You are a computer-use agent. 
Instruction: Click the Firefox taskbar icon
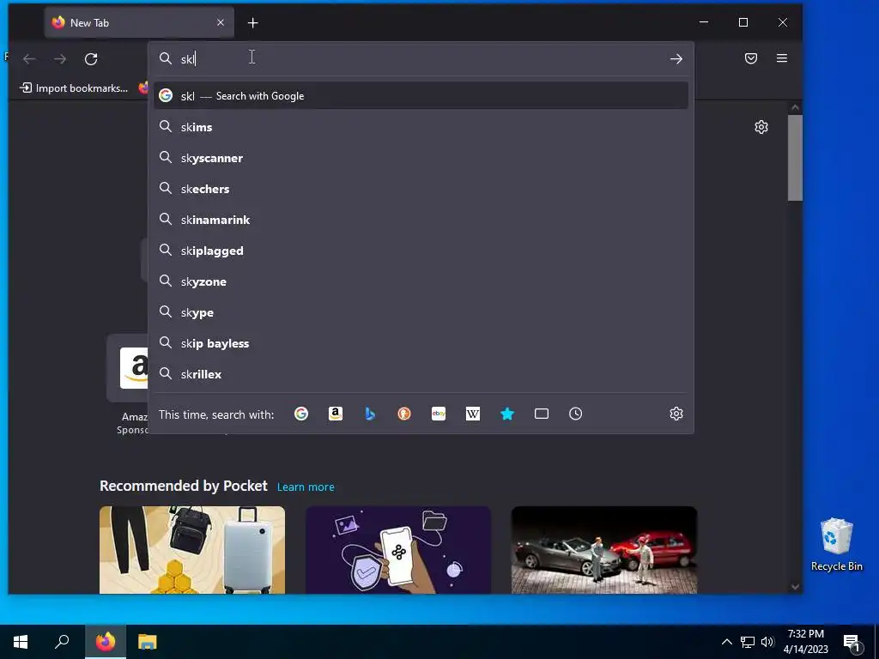tap(106, 642)
